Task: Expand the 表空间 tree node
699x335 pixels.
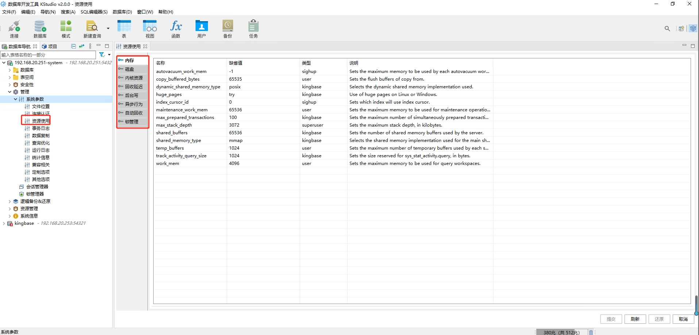Action: (9, 77)
